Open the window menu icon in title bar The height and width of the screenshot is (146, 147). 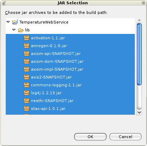coord(4,3)
